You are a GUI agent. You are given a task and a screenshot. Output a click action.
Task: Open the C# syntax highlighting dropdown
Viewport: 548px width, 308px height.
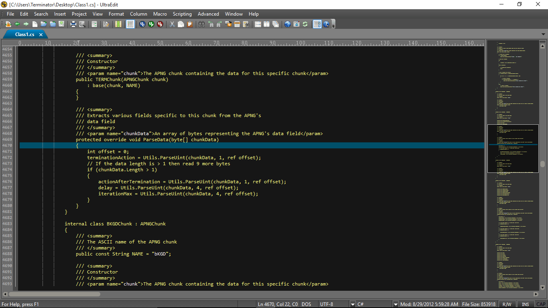pos(396,304)
